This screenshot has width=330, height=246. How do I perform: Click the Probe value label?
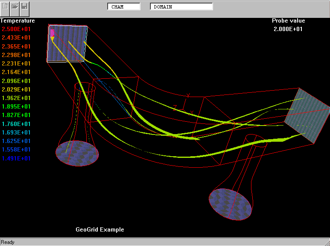(x=288, y=20)
